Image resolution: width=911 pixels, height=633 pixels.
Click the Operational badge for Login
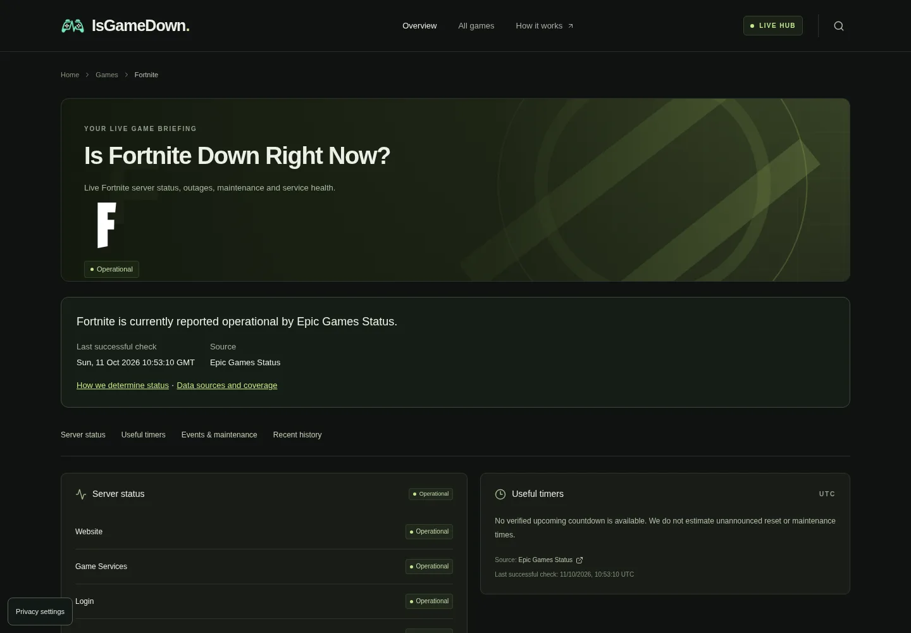(x=429, y=601)
